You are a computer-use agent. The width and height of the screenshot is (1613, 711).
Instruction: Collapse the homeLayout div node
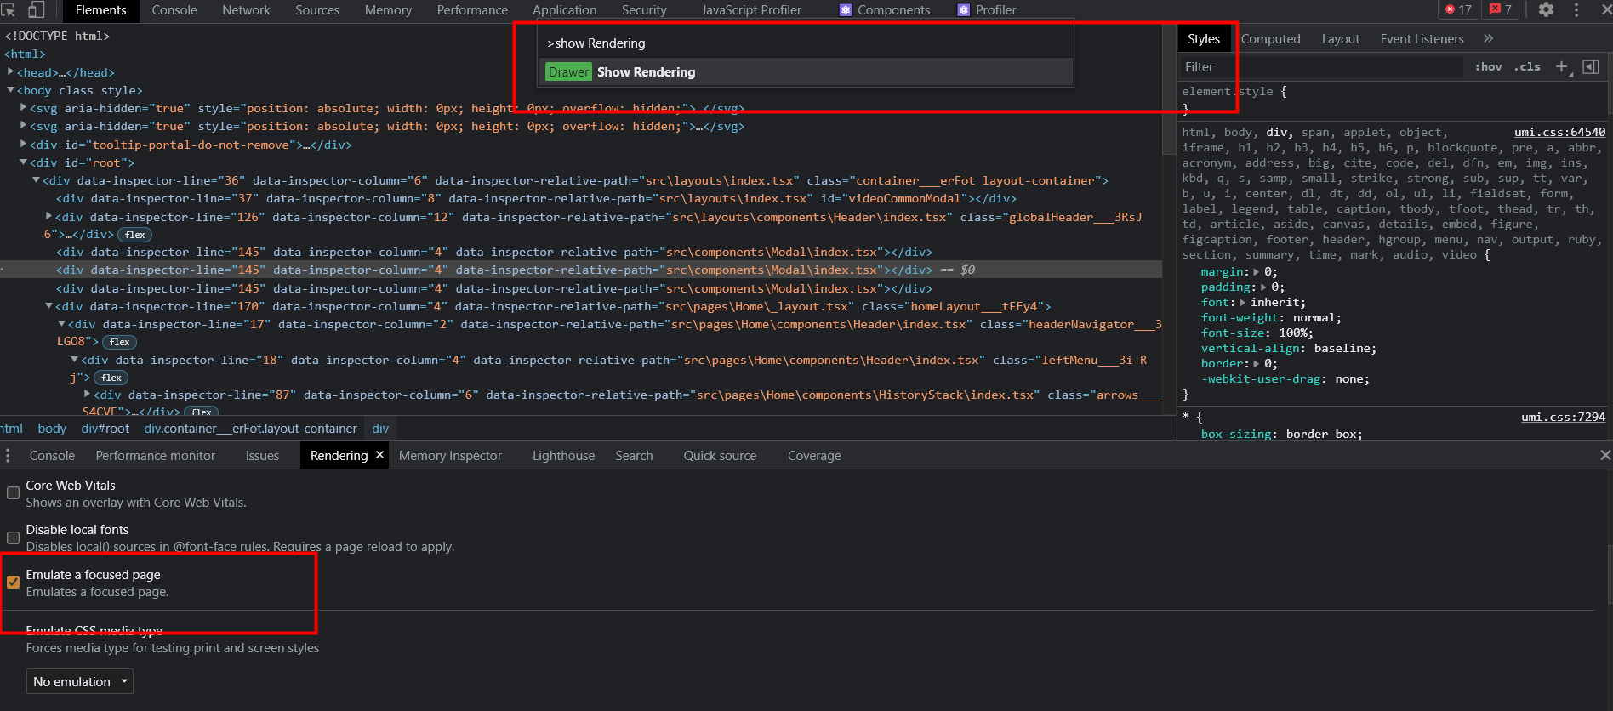click(49, 306)
